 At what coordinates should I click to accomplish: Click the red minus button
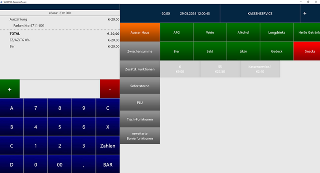coord(110,89)
